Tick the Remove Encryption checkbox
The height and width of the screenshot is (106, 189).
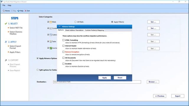pyautogui.click(x=63, y=52)
